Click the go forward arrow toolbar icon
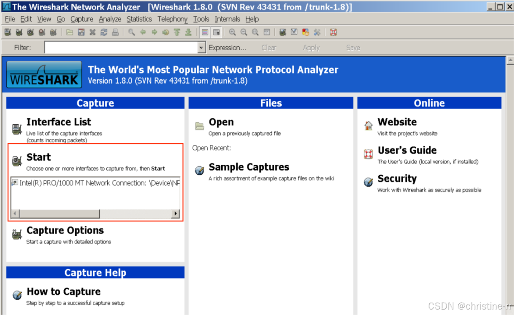This screenshot has width=514, height=315. (x=154, y=32)
